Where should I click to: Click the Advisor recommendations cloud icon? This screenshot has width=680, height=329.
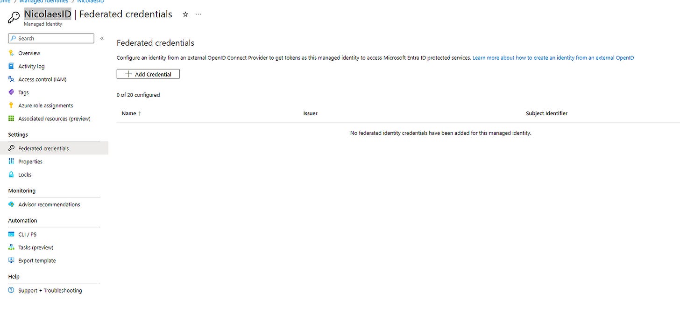(11, 204)
